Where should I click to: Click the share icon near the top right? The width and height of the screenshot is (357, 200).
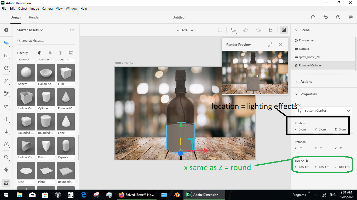click(x=313, y=17)
